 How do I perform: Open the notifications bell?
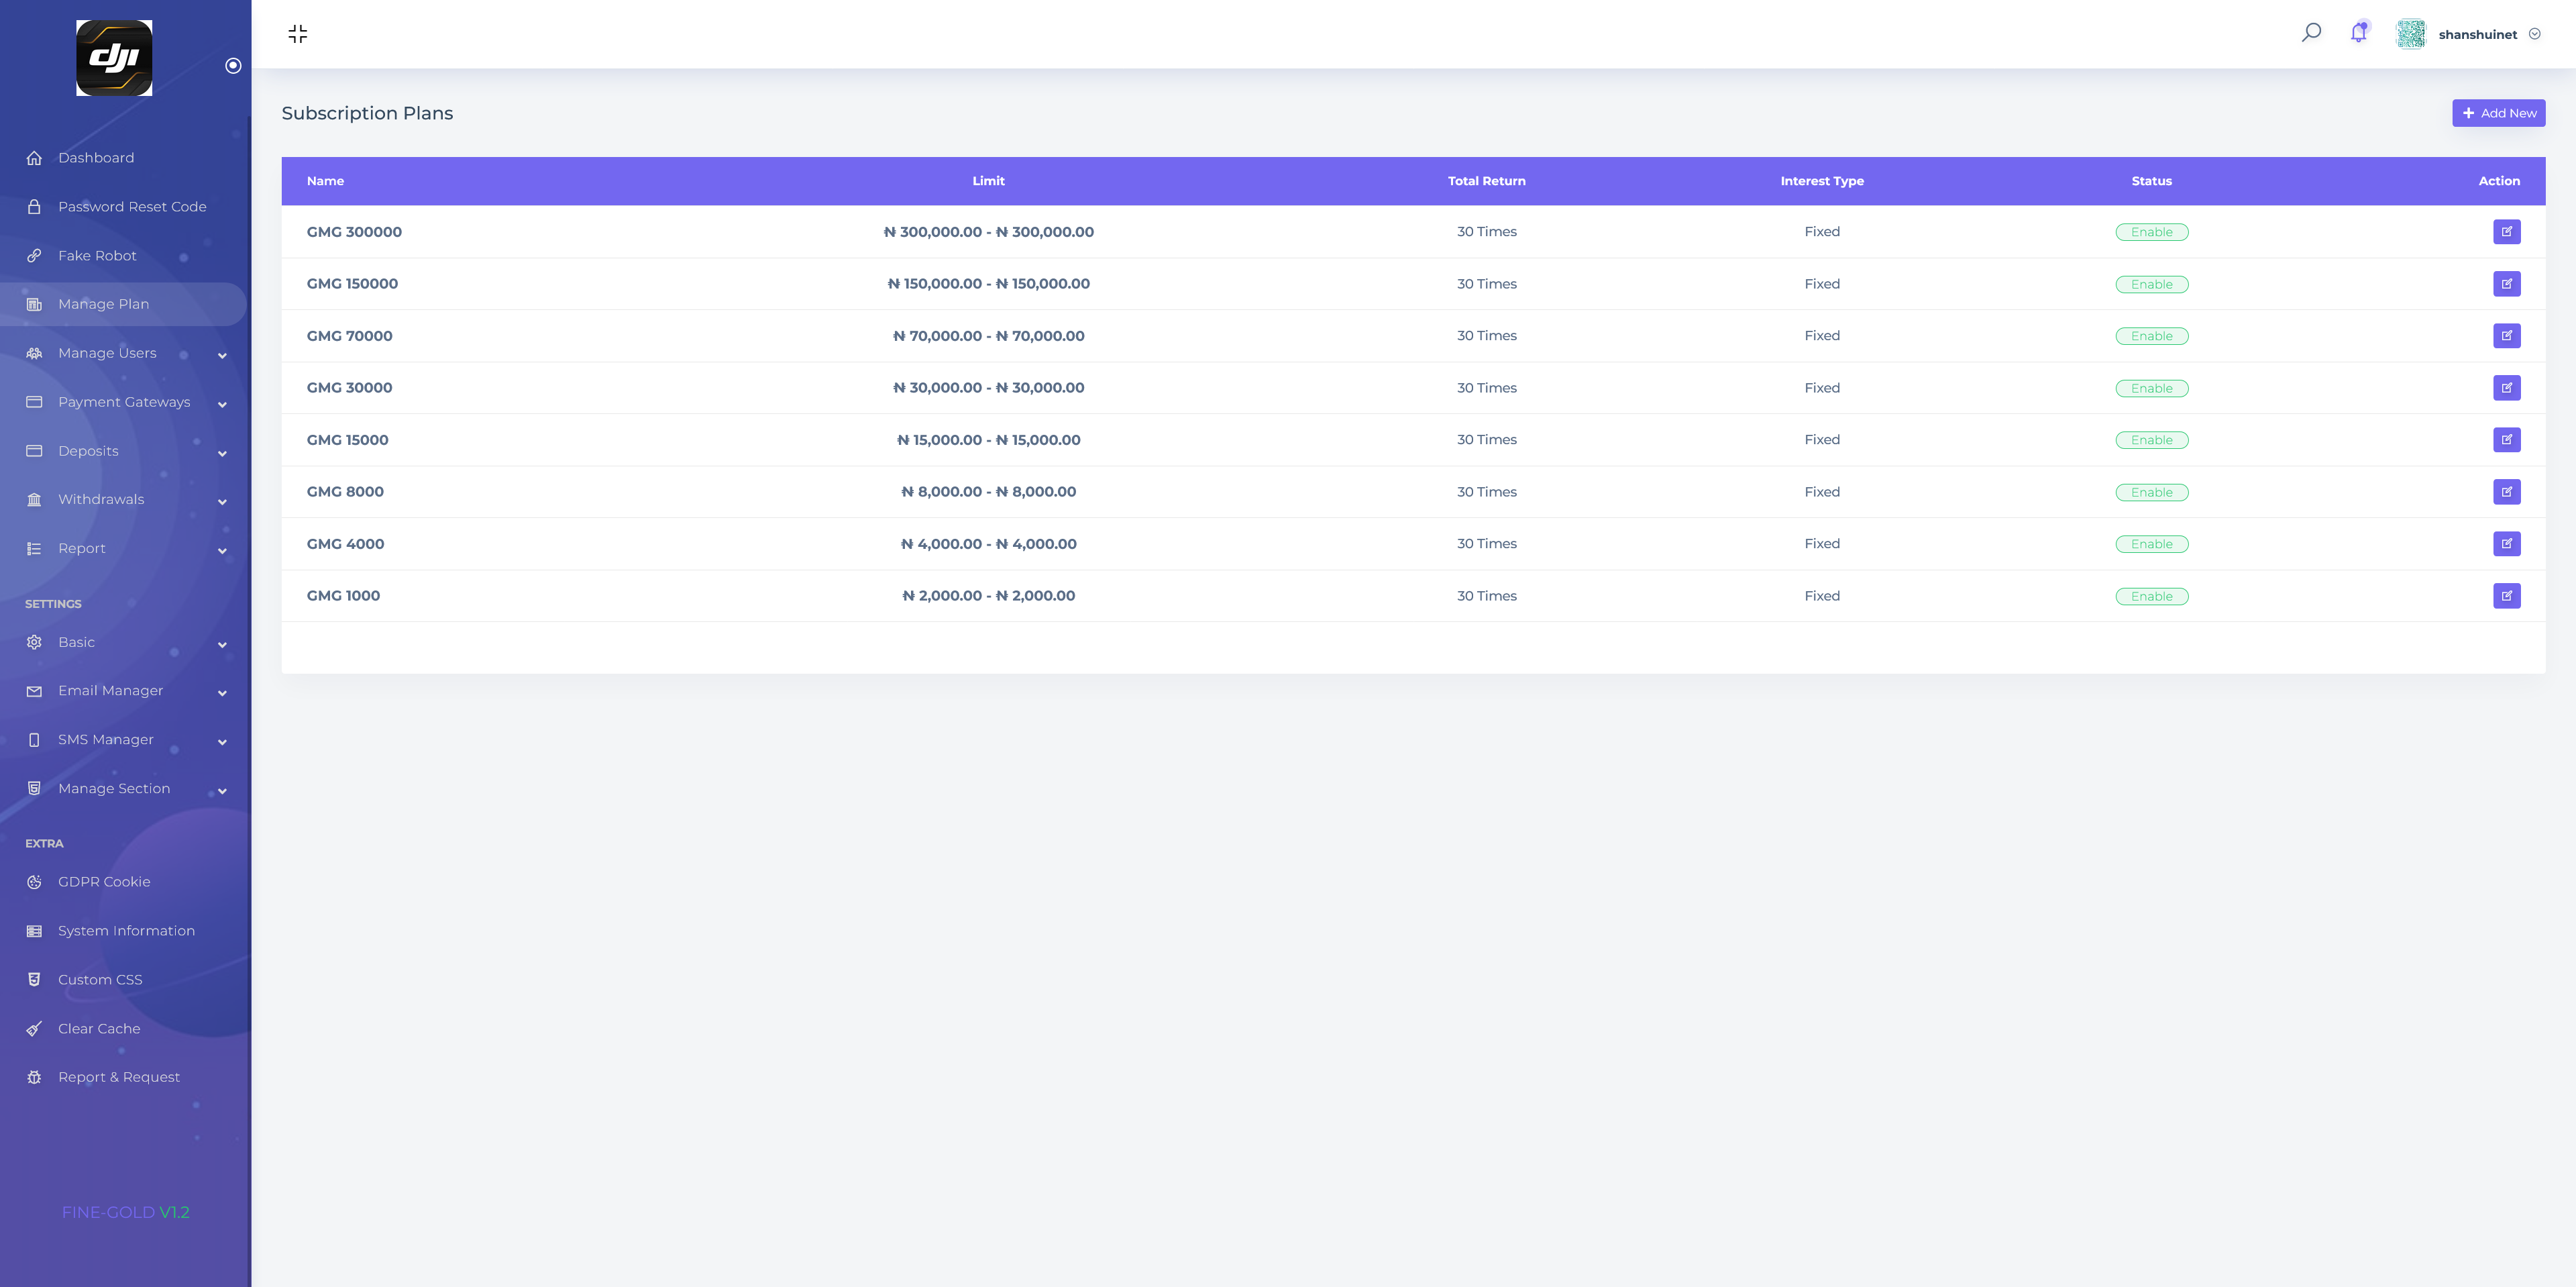[x=2358, y=33]
